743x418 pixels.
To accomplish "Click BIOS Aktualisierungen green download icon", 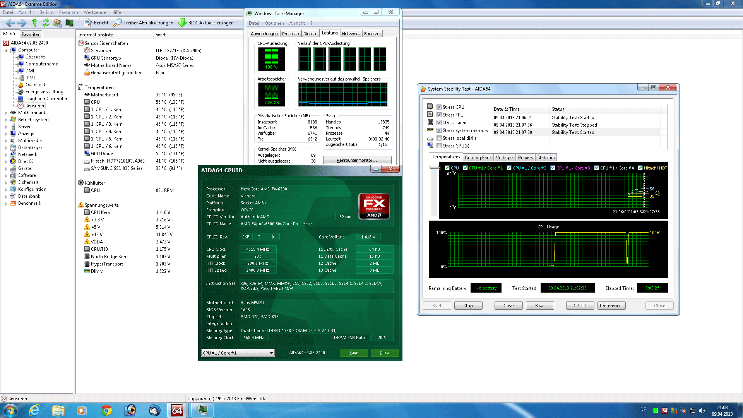I will 182,23.
